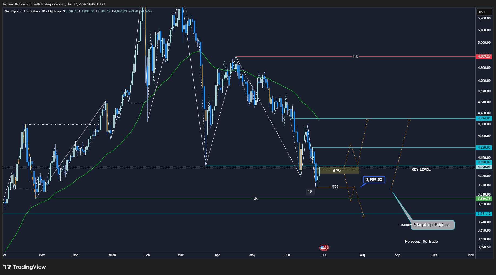Click the high value H4,095.98
The width and height of the screenshot is (496, 275).
point(86,11)
